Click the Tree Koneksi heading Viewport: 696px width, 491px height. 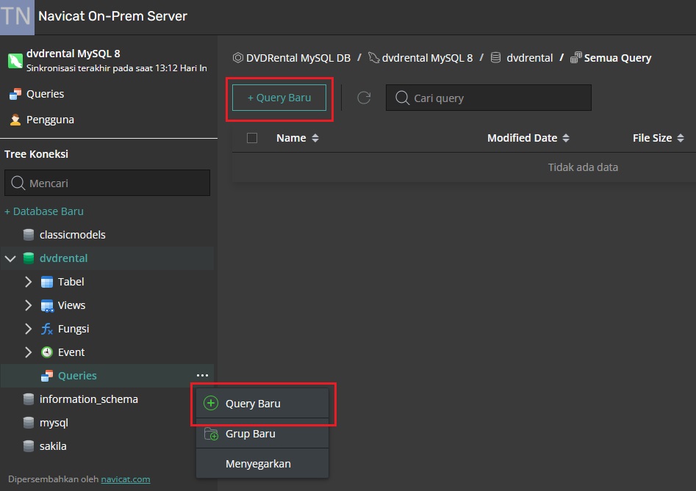[x=37, y=154]
